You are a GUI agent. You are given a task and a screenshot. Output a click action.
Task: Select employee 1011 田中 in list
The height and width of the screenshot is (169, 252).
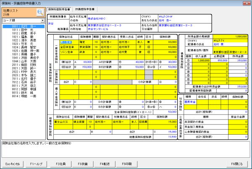click(x=24, y=30)
